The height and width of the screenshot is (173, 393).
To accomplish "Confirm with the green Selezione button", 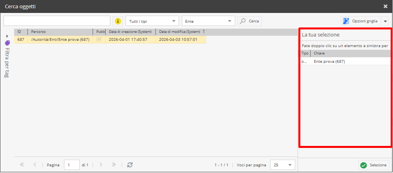I will point(374,165).
